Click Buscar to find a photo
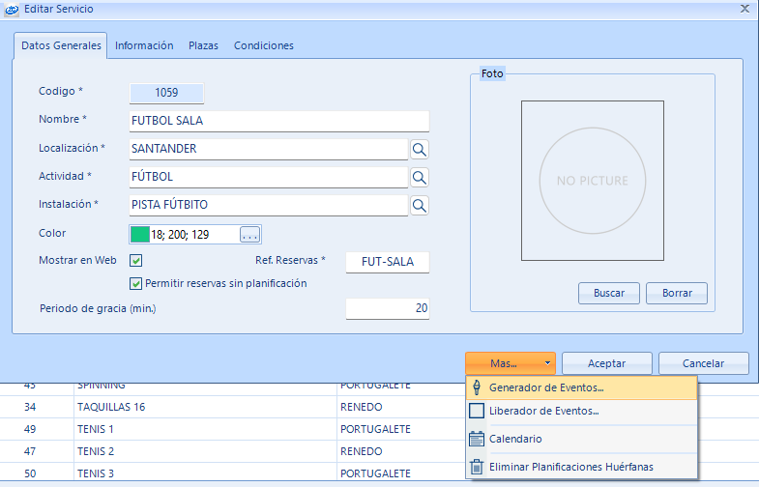Viewport: 759px width, 487px height. [x=609, y=293]
